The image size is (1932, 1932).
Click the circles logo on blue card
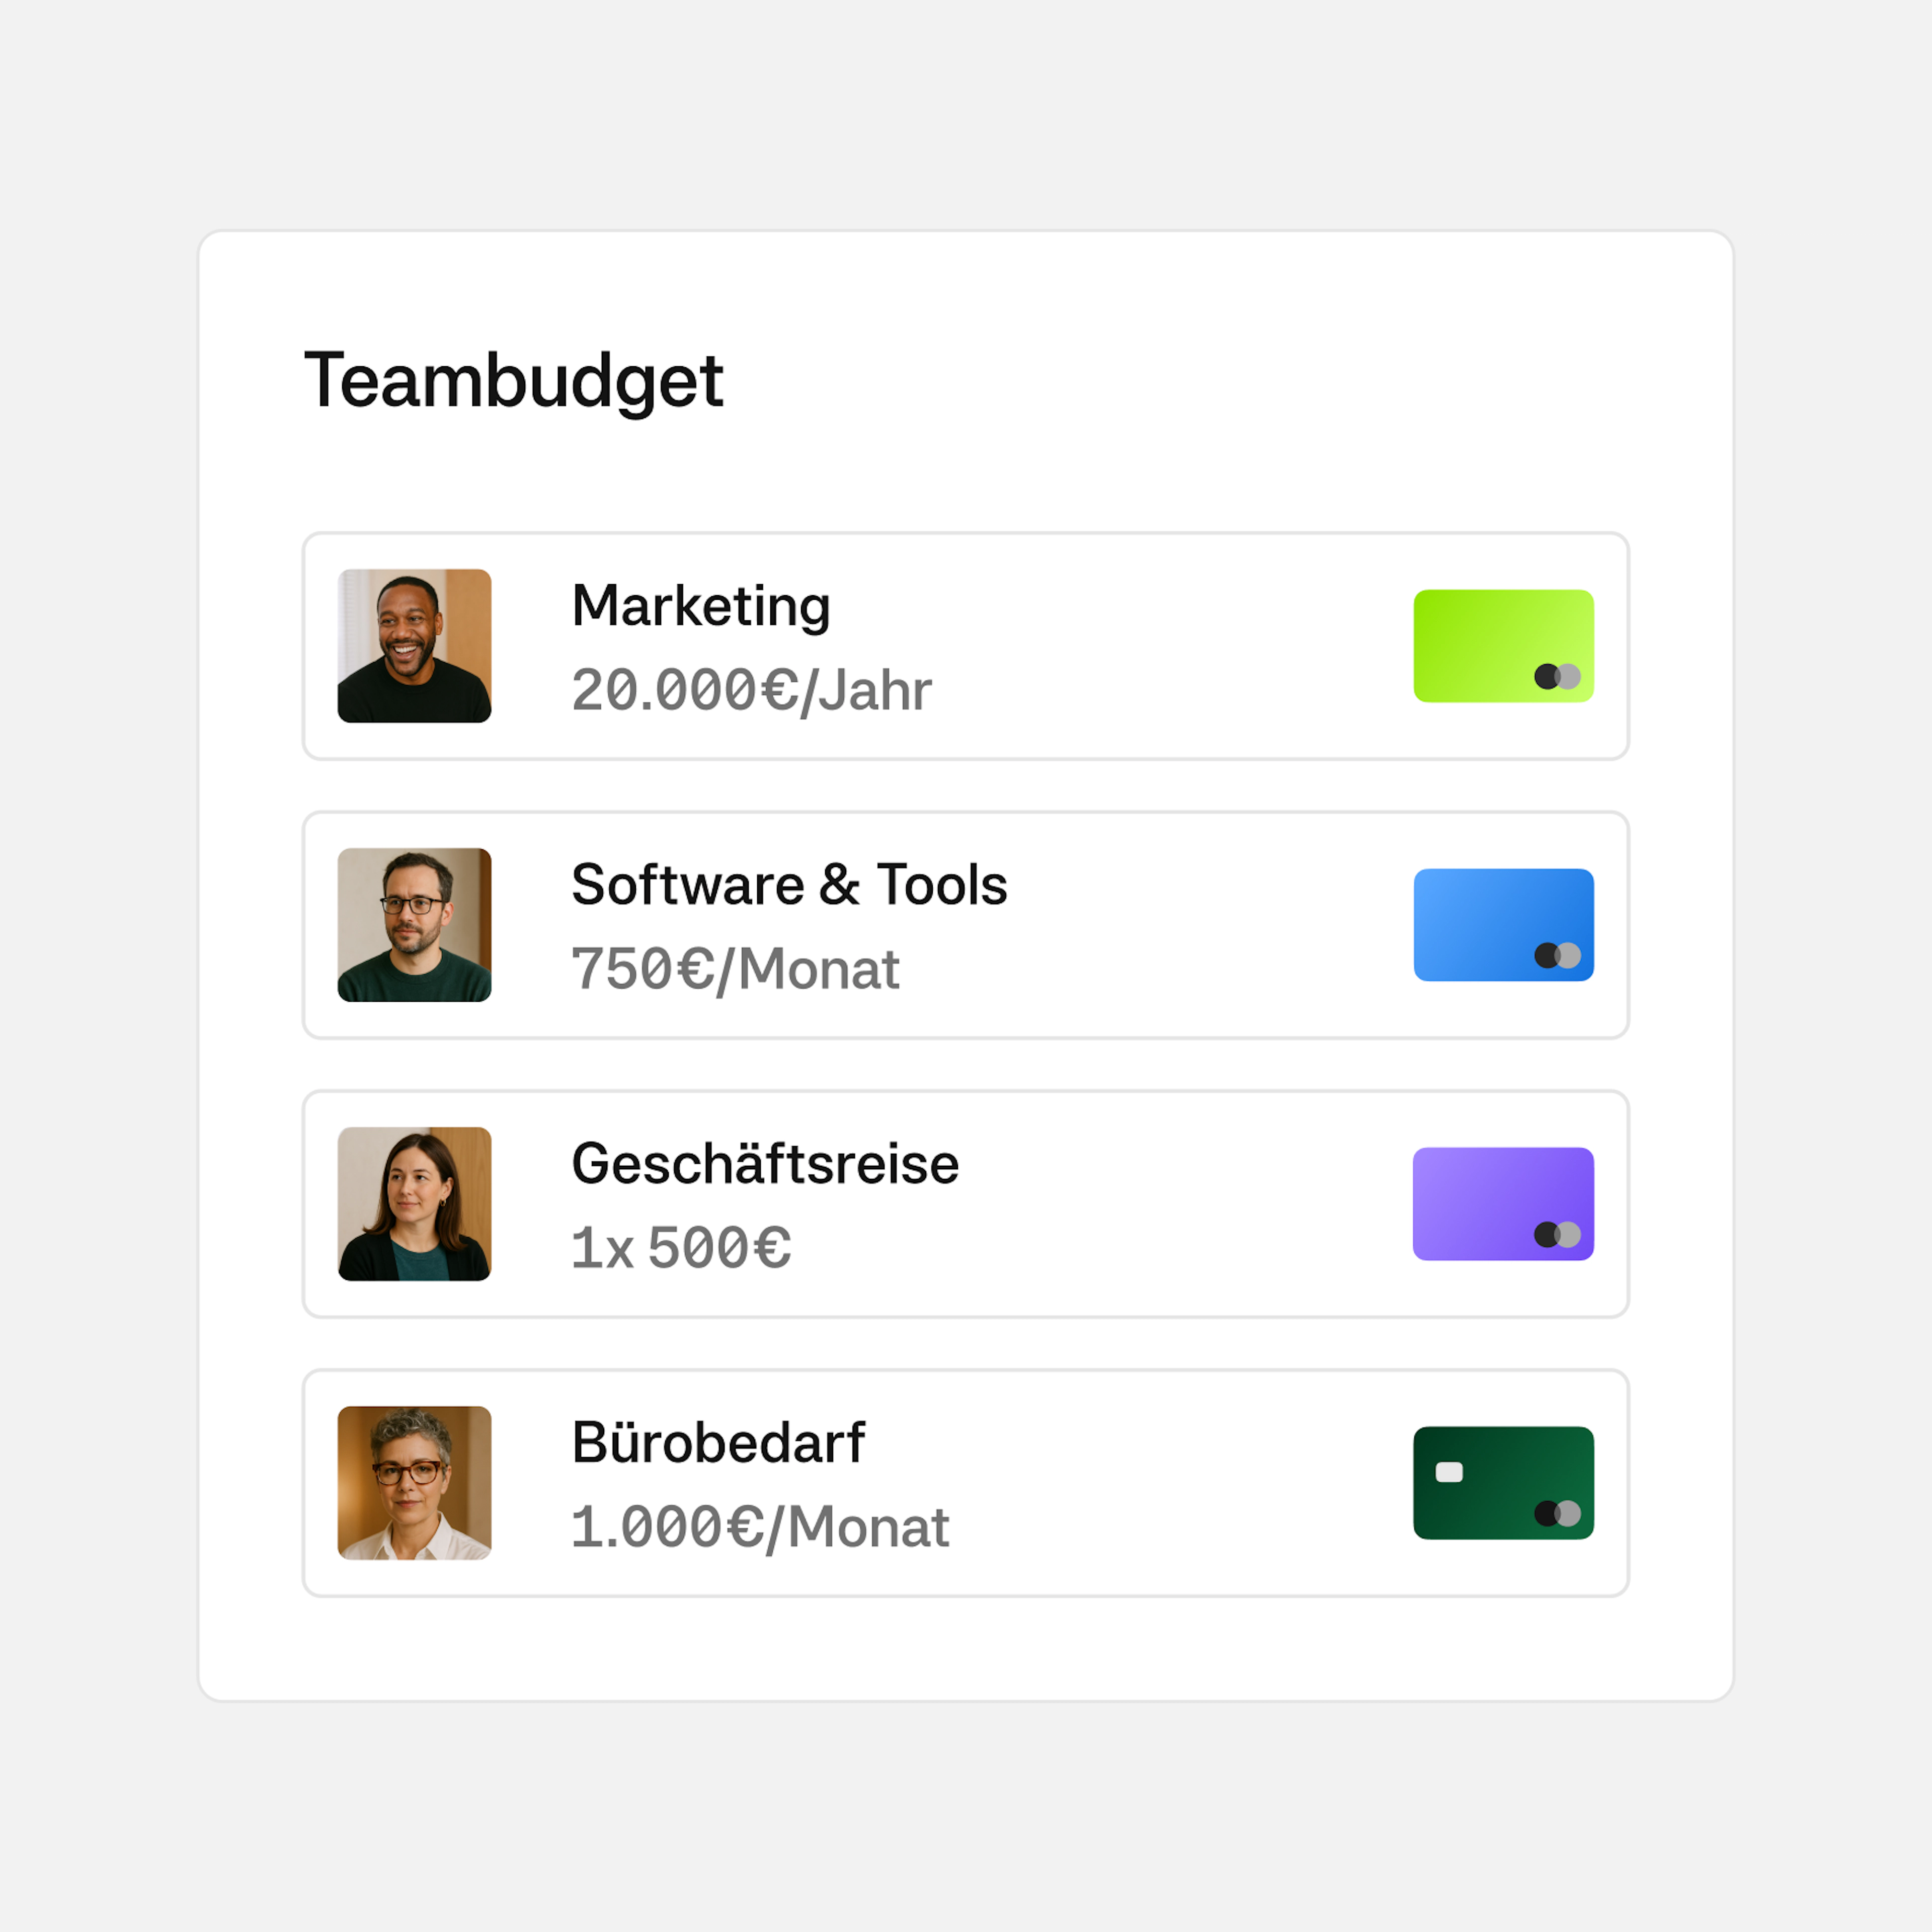pos(1557,956)
